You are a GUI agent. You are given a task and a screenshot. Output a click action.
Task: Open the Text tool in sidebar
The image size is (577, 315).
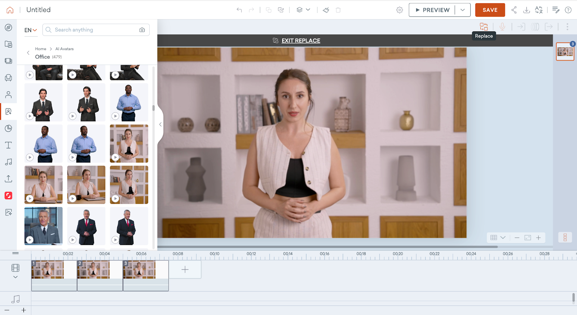click(8, 145)
